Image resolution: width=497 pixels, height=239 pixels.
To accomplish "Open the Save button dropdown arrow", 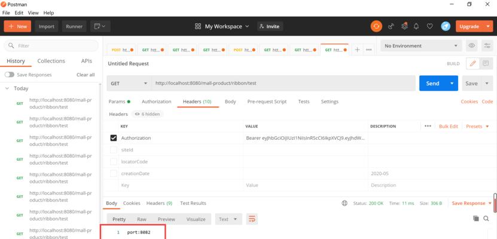I will pos(487,83).
